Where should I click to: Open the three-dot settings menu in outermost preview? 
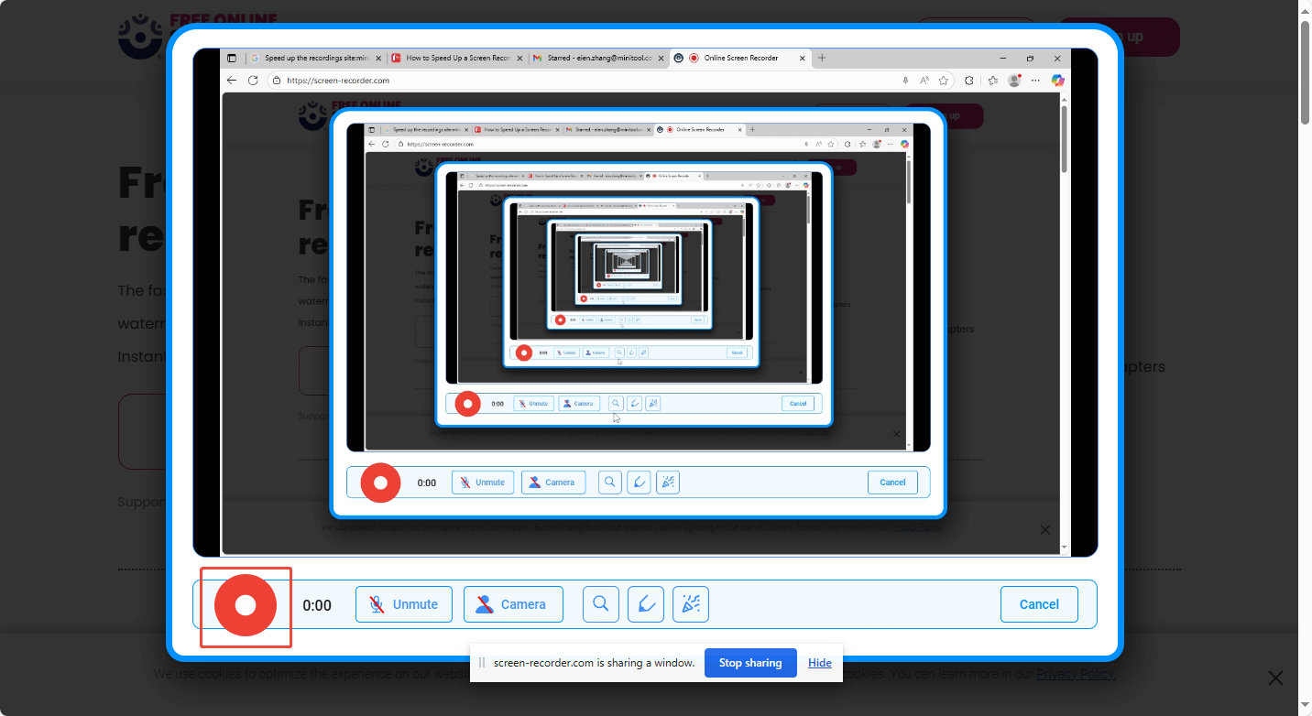click(1036, 81)
